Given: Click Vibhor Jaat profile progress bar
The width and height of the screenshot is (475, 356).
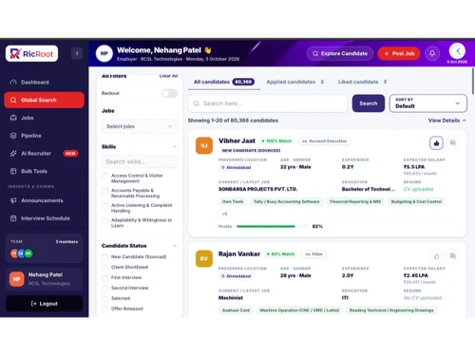Looking at the screenshot, I should [x=272, y=226].
